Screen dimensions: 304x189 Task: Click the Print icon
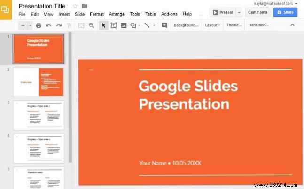(39, 25)
